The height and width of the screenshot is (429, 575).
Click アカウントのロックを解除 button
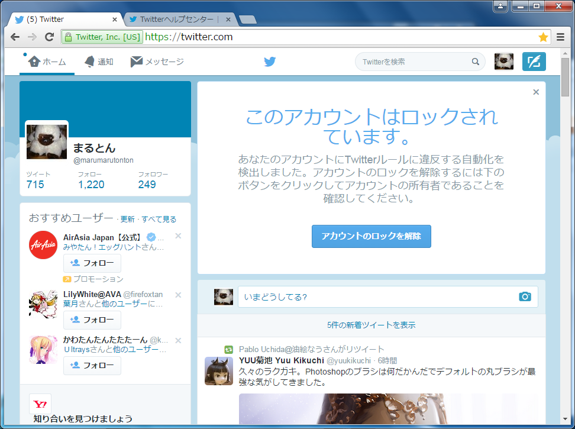point(371,236)
